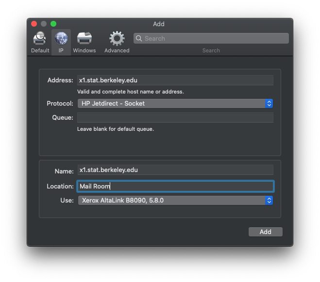This screenshot has width=320, height=282.
Task: Minimize the Add window
Action: (44, 24)
